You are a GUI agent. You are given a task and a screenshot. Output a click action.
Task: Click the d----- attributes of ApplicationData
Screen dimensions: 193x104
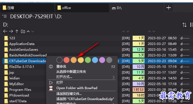185,44
